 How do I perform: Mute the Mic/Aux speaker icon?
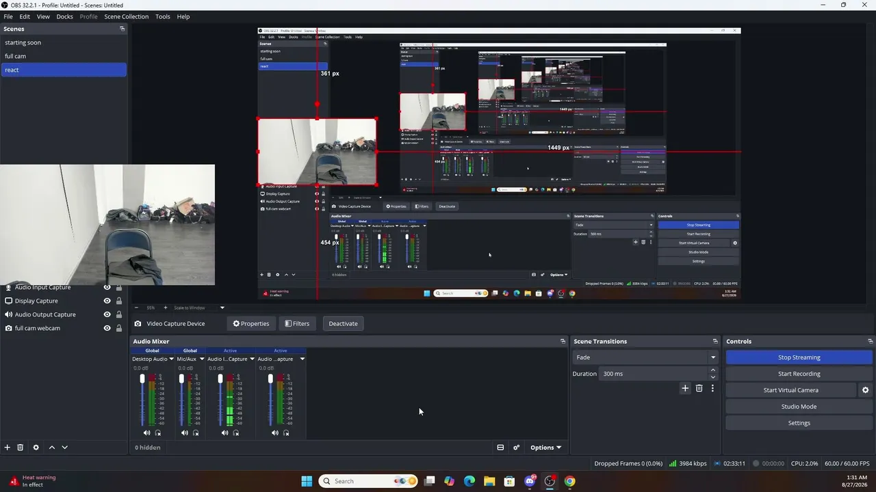(x=184, y=433)
